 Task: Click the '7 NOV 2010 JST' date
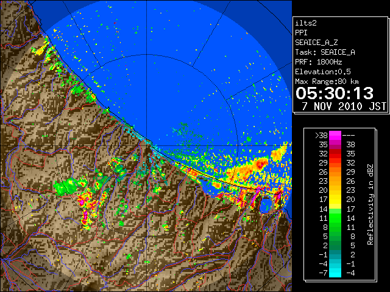click(344, 106)
